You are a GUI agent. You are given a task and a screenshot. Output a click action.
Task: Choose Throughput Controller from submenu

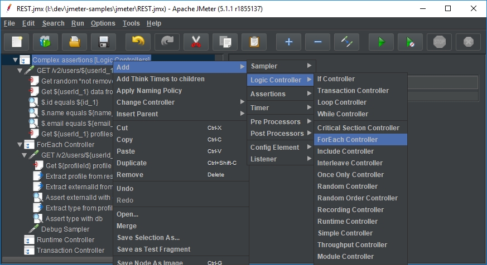click(360, 244)
